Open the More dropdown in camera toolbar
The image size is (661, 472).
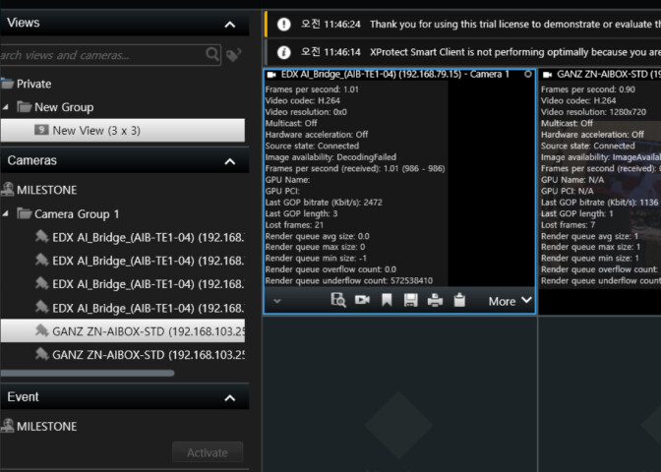click(511, 301)
